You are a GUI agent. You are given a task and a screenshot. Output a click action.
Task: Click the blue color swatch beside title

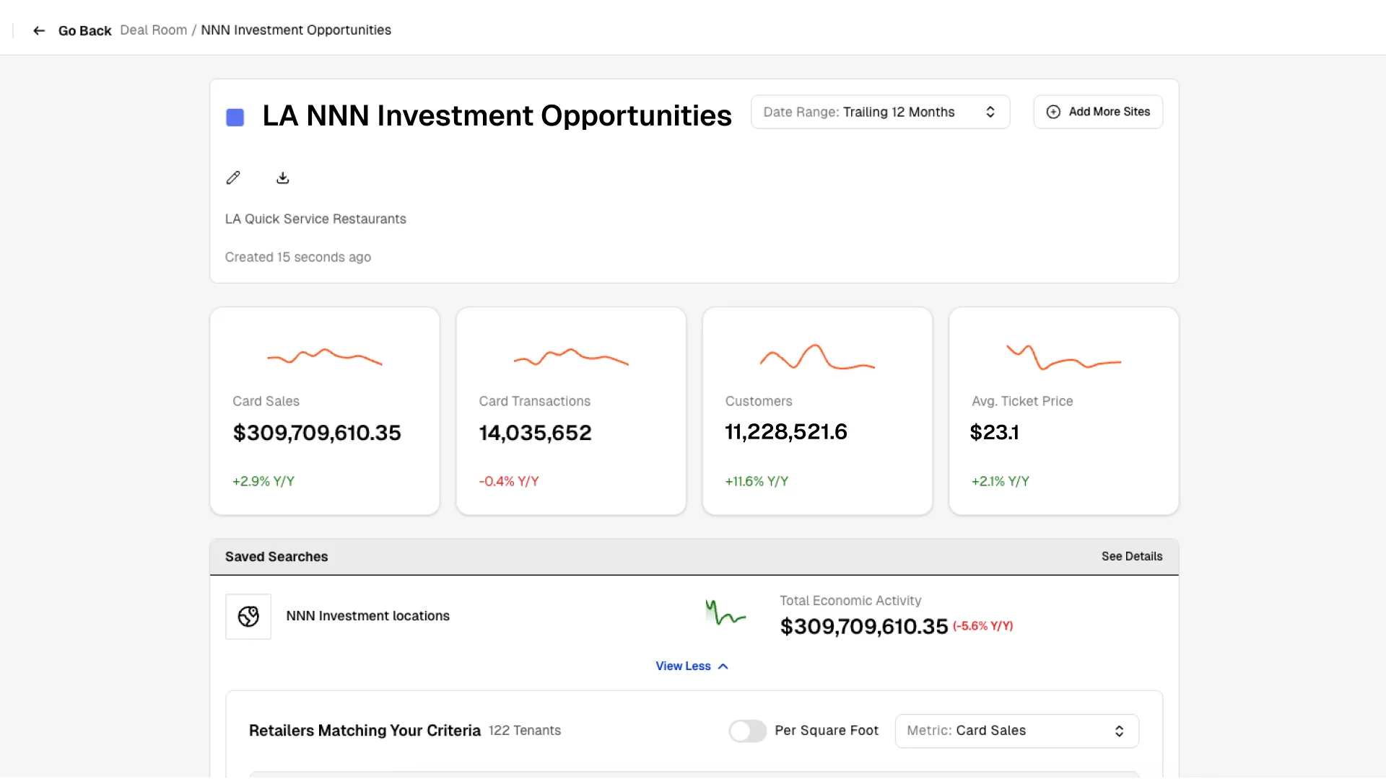(235, 117)
